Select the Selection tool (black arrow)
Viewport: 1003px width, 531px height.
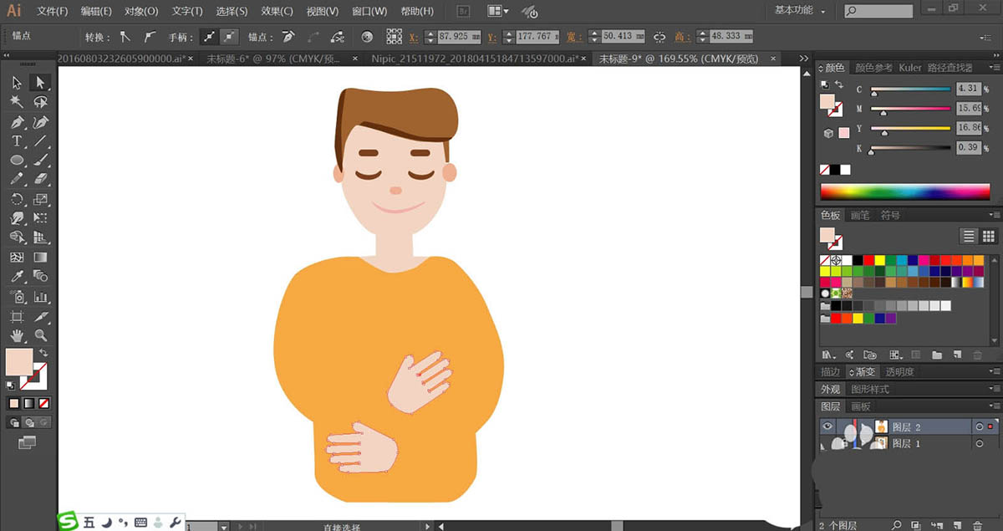click(17, 83)
